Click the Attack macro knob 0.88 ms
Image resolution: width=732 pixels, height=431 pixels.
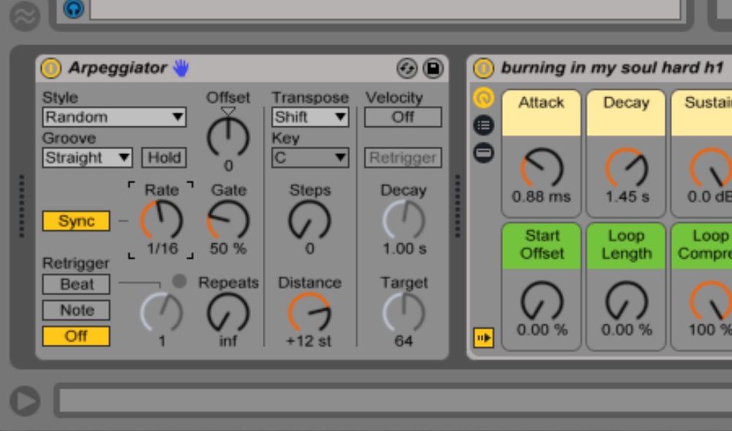click(542, 168)
